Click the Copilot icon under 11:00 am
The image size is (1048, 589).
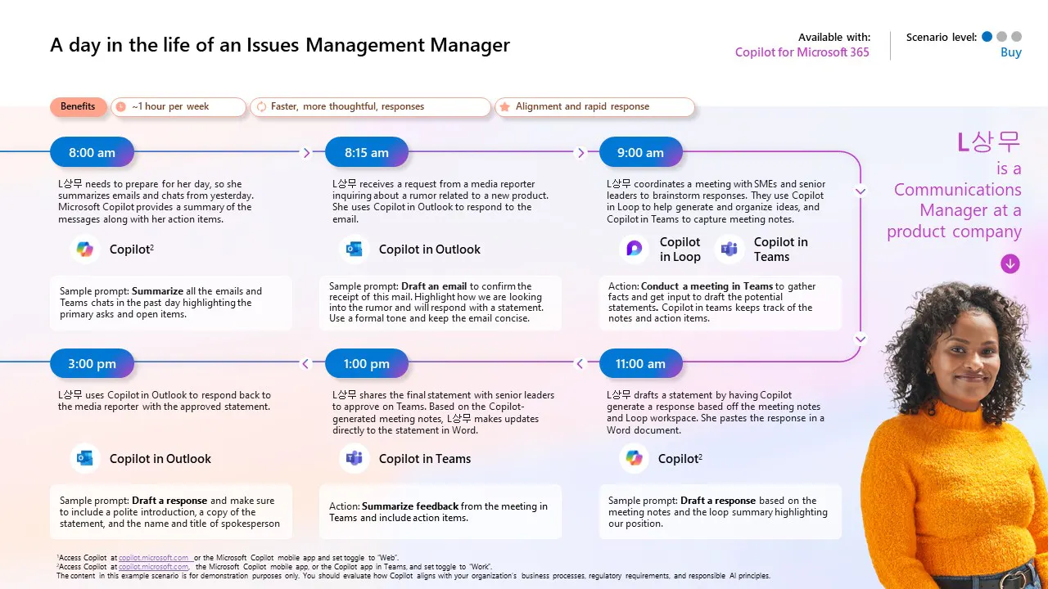coord(635,459)
